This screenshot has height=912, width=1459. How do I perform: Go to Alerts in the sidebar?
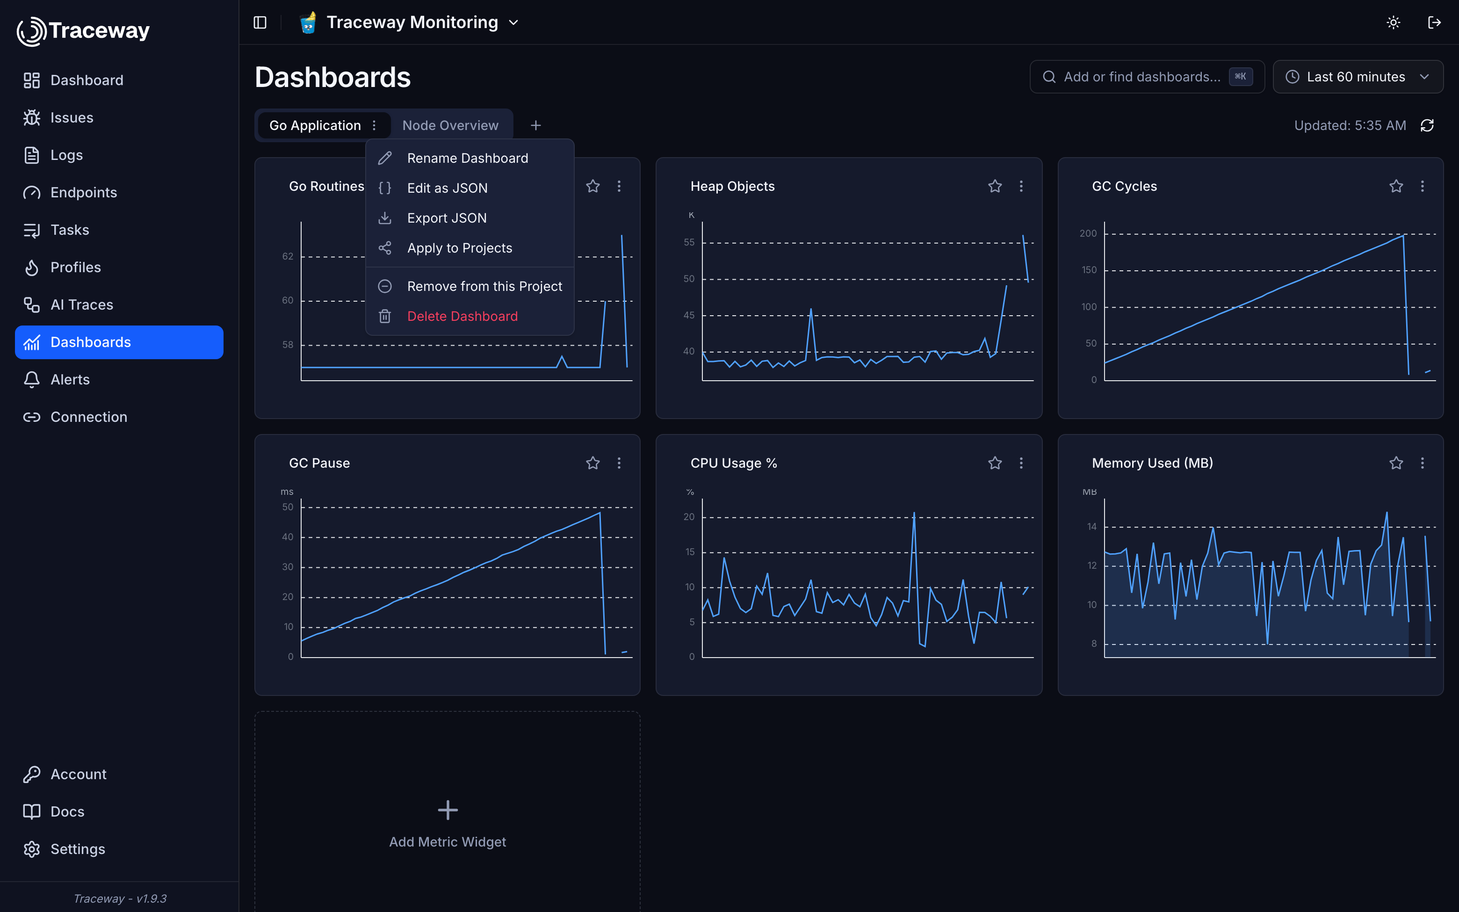point(119,379)
